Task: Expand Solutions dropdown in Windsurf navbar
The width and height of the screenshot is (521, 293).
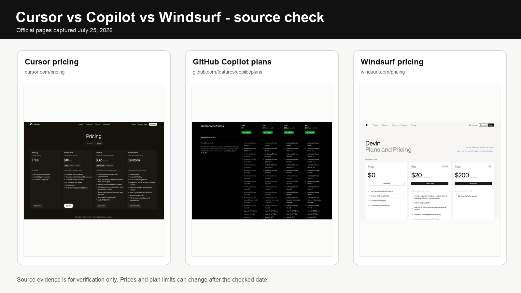Action: [386, 125]
